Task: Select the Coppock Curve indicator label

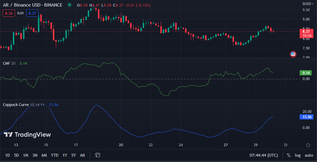Action: coord(16,105)
